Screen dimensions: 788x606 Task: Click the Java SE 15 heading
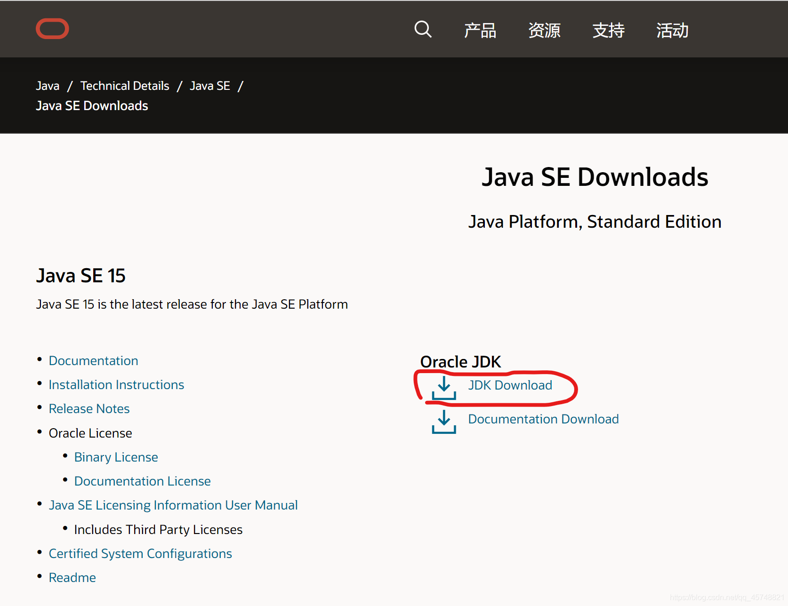pyautogui.click(x=81, y=275)
